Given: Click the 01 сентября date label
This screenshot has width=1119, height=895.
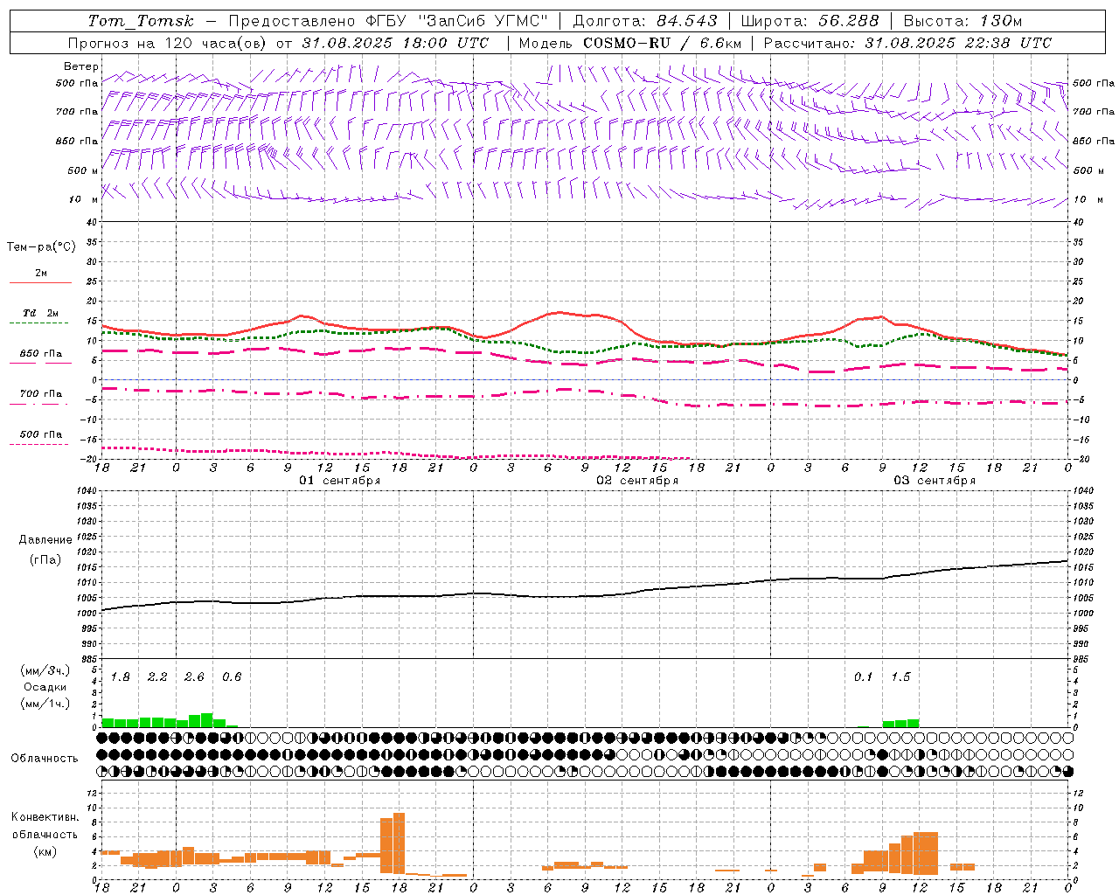Looking at the screenshot, I should coord(340,481).
